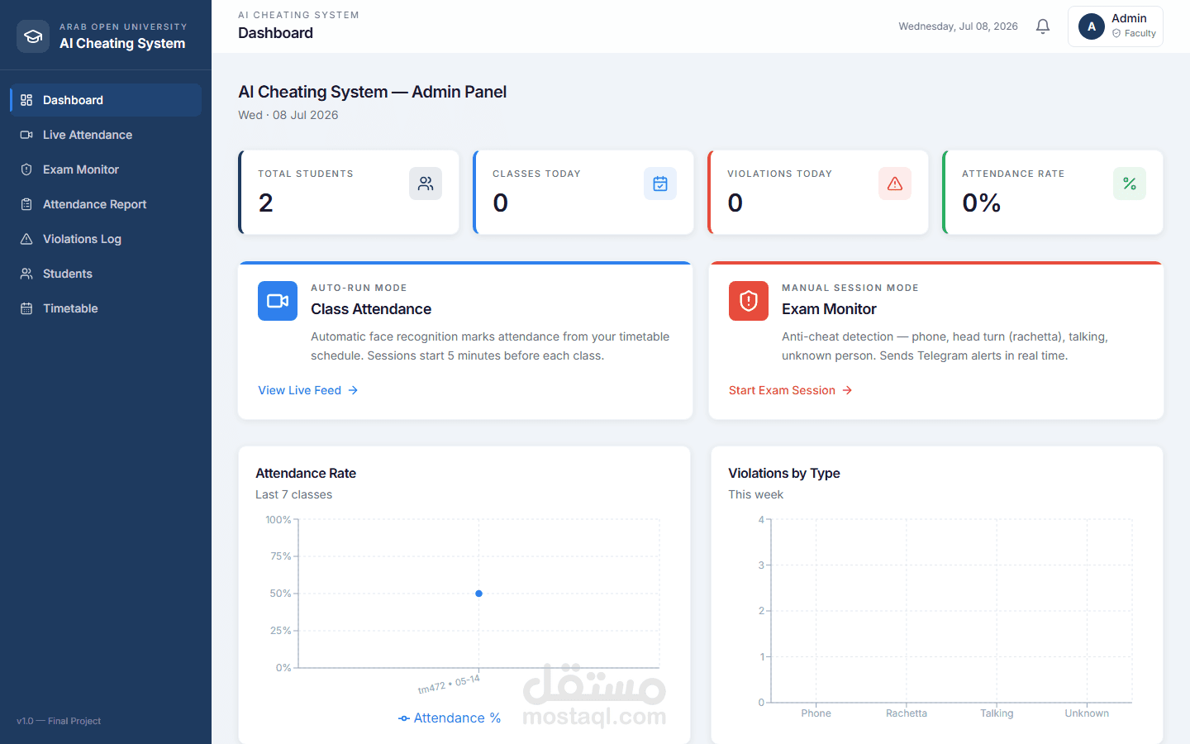This screenshot has width=1190, height=744.
Task: Click Start Exam Session link
Action: [x=791, y=390]
